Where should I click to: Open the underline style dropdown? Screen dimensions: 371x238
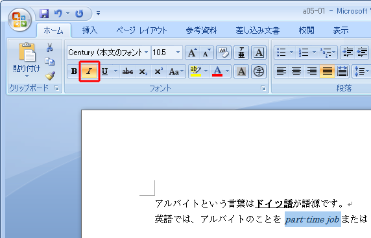tap(115, 71)
